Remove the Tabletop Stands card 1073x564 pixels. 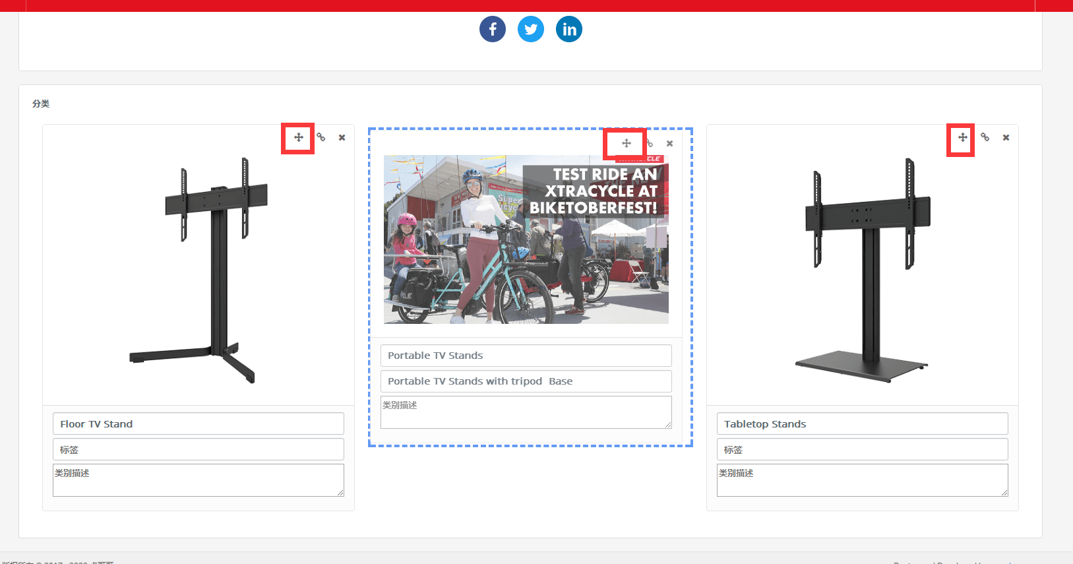[x=1006, y=138]
